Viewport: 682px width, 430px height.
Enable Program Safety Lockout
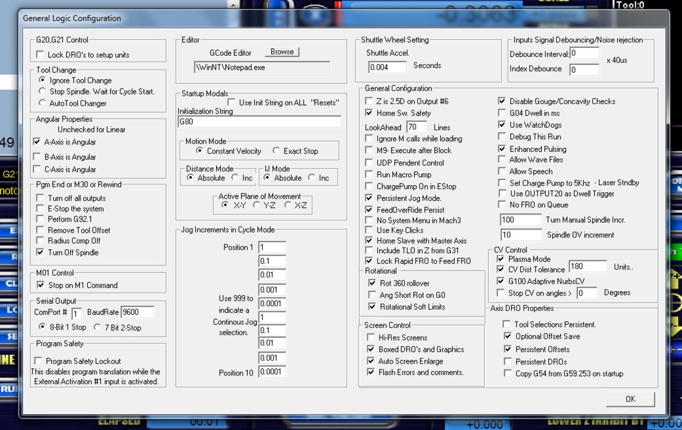point(38,361)
